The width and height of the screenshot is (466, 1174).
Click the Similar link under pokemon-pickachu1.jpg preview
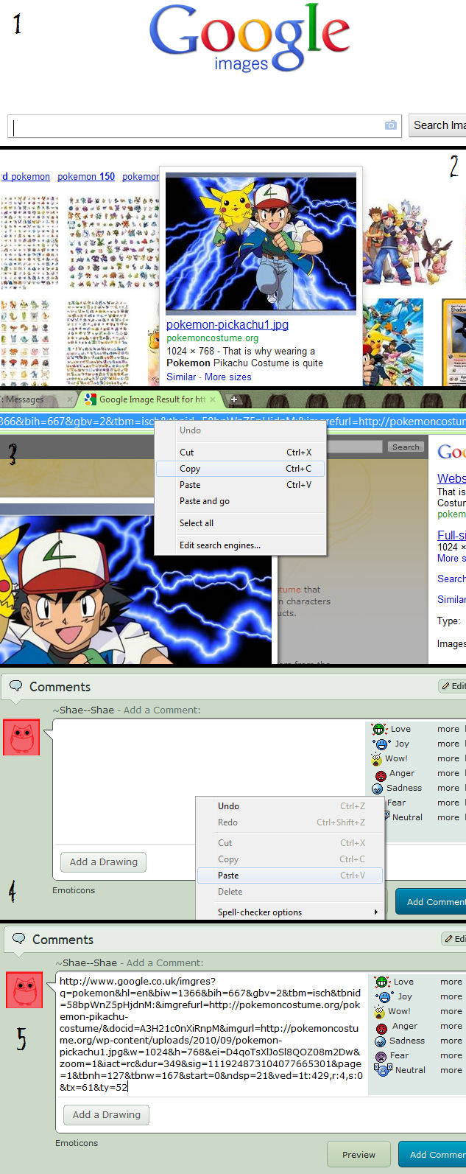pos(181,377)
